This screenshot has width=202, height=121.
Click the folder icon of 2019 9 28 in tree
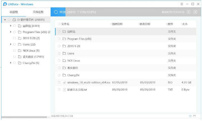[x=20, y=38]
